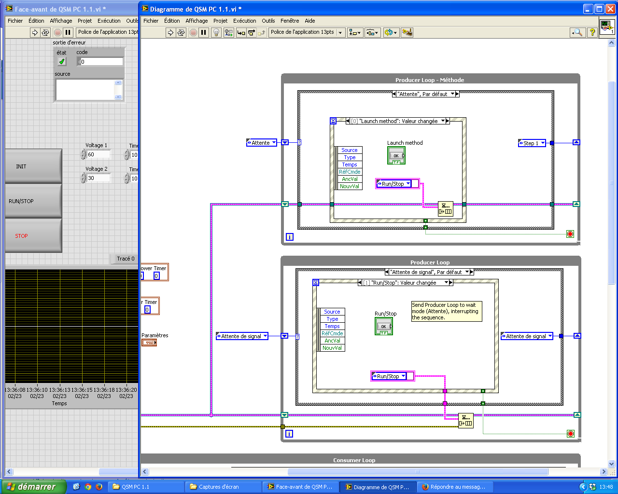Click the Step Into icon

pyautogui.click(x=241, y=32)
